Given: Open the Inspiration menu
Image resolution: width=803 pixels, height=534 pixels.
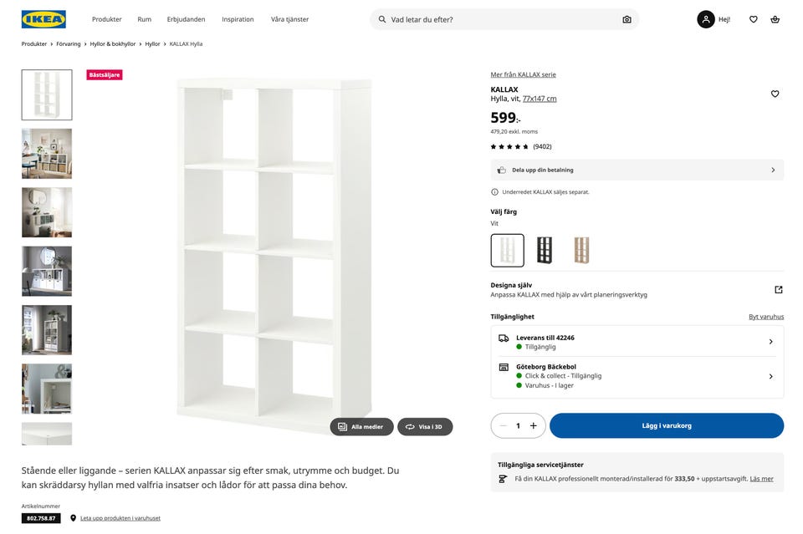Looking at the screenshot, I should [x=238, y=19].
